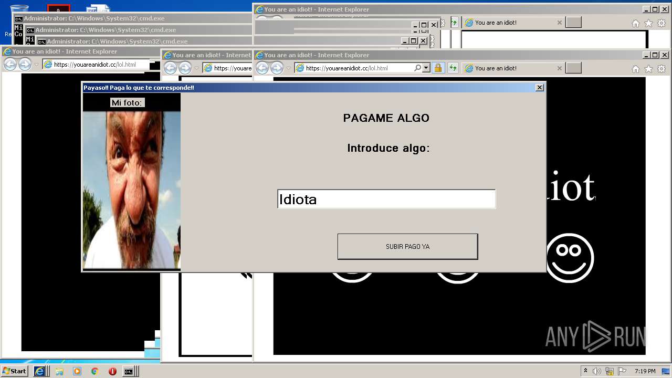Close the 'Payaso!! Paga lo que te corresponde!!' dialog

pyautogui.click(x=539, y=88)
